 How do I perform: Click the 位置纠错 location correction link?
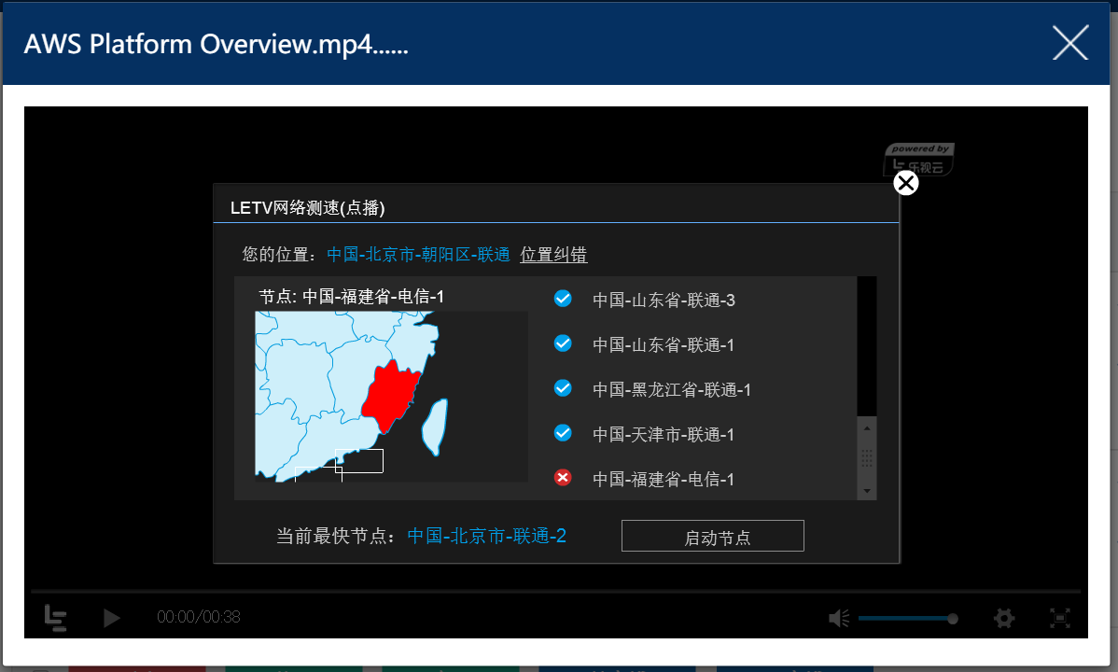coord(553,255)
